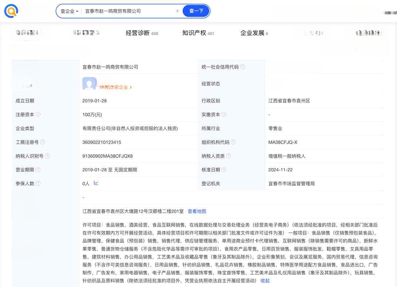This screenshot has height=287, width=397.
Task: Click the help icon next to 注册资本
Action: point(38,114)
